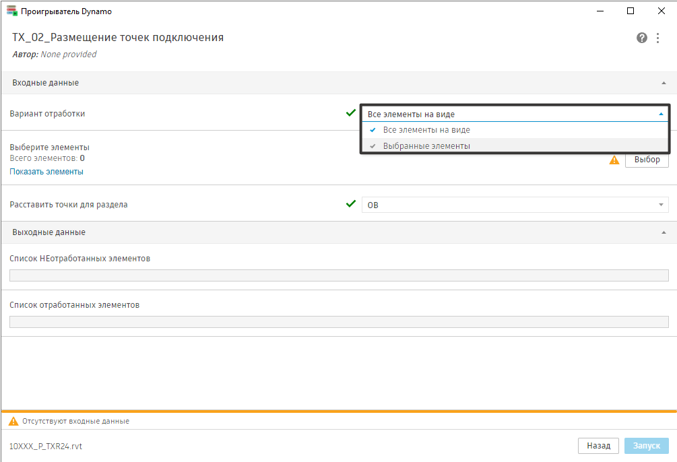
Task: Click warning icon in status bar
Action: point(13,421)
